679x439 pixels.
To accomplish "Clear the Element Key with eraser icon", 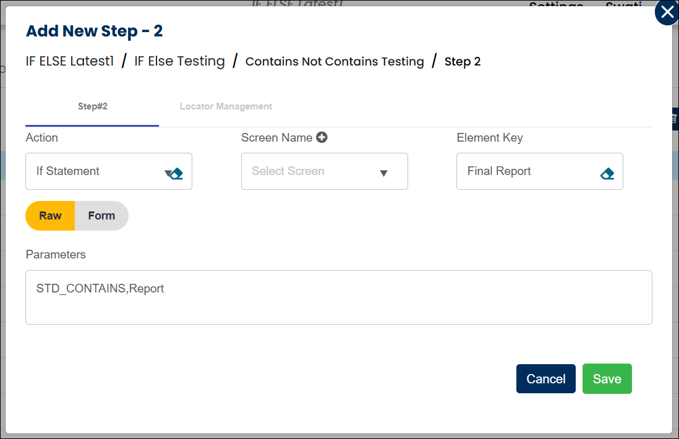I will coord(607,174).
